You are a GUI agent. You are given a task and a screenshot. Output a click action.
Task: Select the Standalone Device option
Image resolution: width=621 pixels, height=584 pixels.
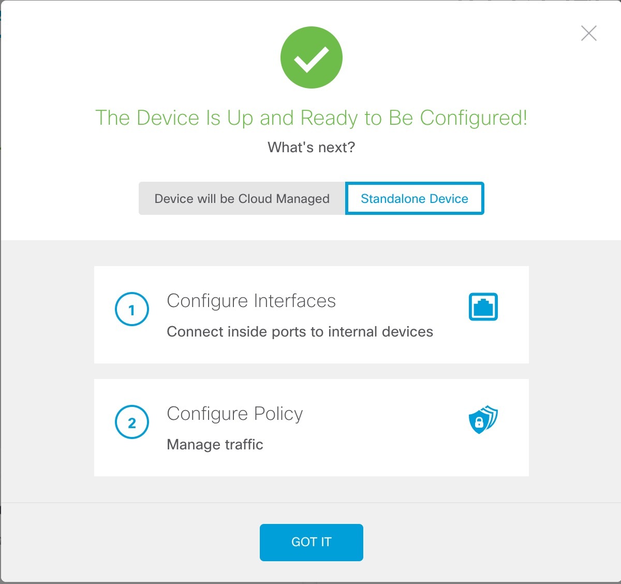tap(414, 198)
